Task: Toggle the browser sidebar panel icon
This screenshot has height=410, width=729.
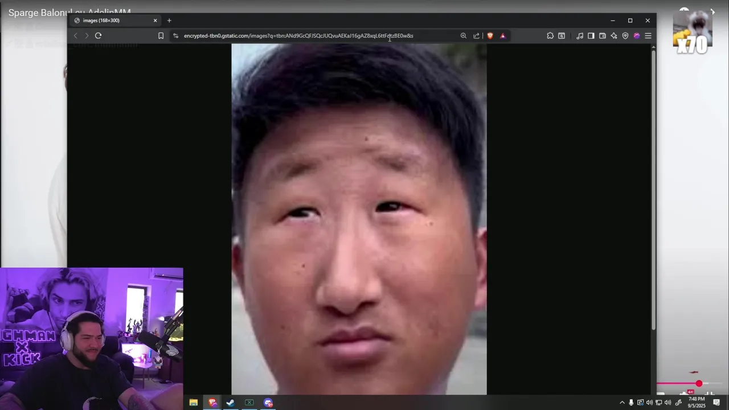Action: tap(591, 35)
